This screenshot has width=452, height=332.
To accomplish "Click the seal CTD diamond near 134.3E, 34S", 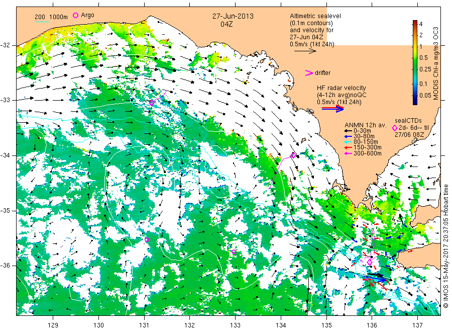I will pos(293,155).
